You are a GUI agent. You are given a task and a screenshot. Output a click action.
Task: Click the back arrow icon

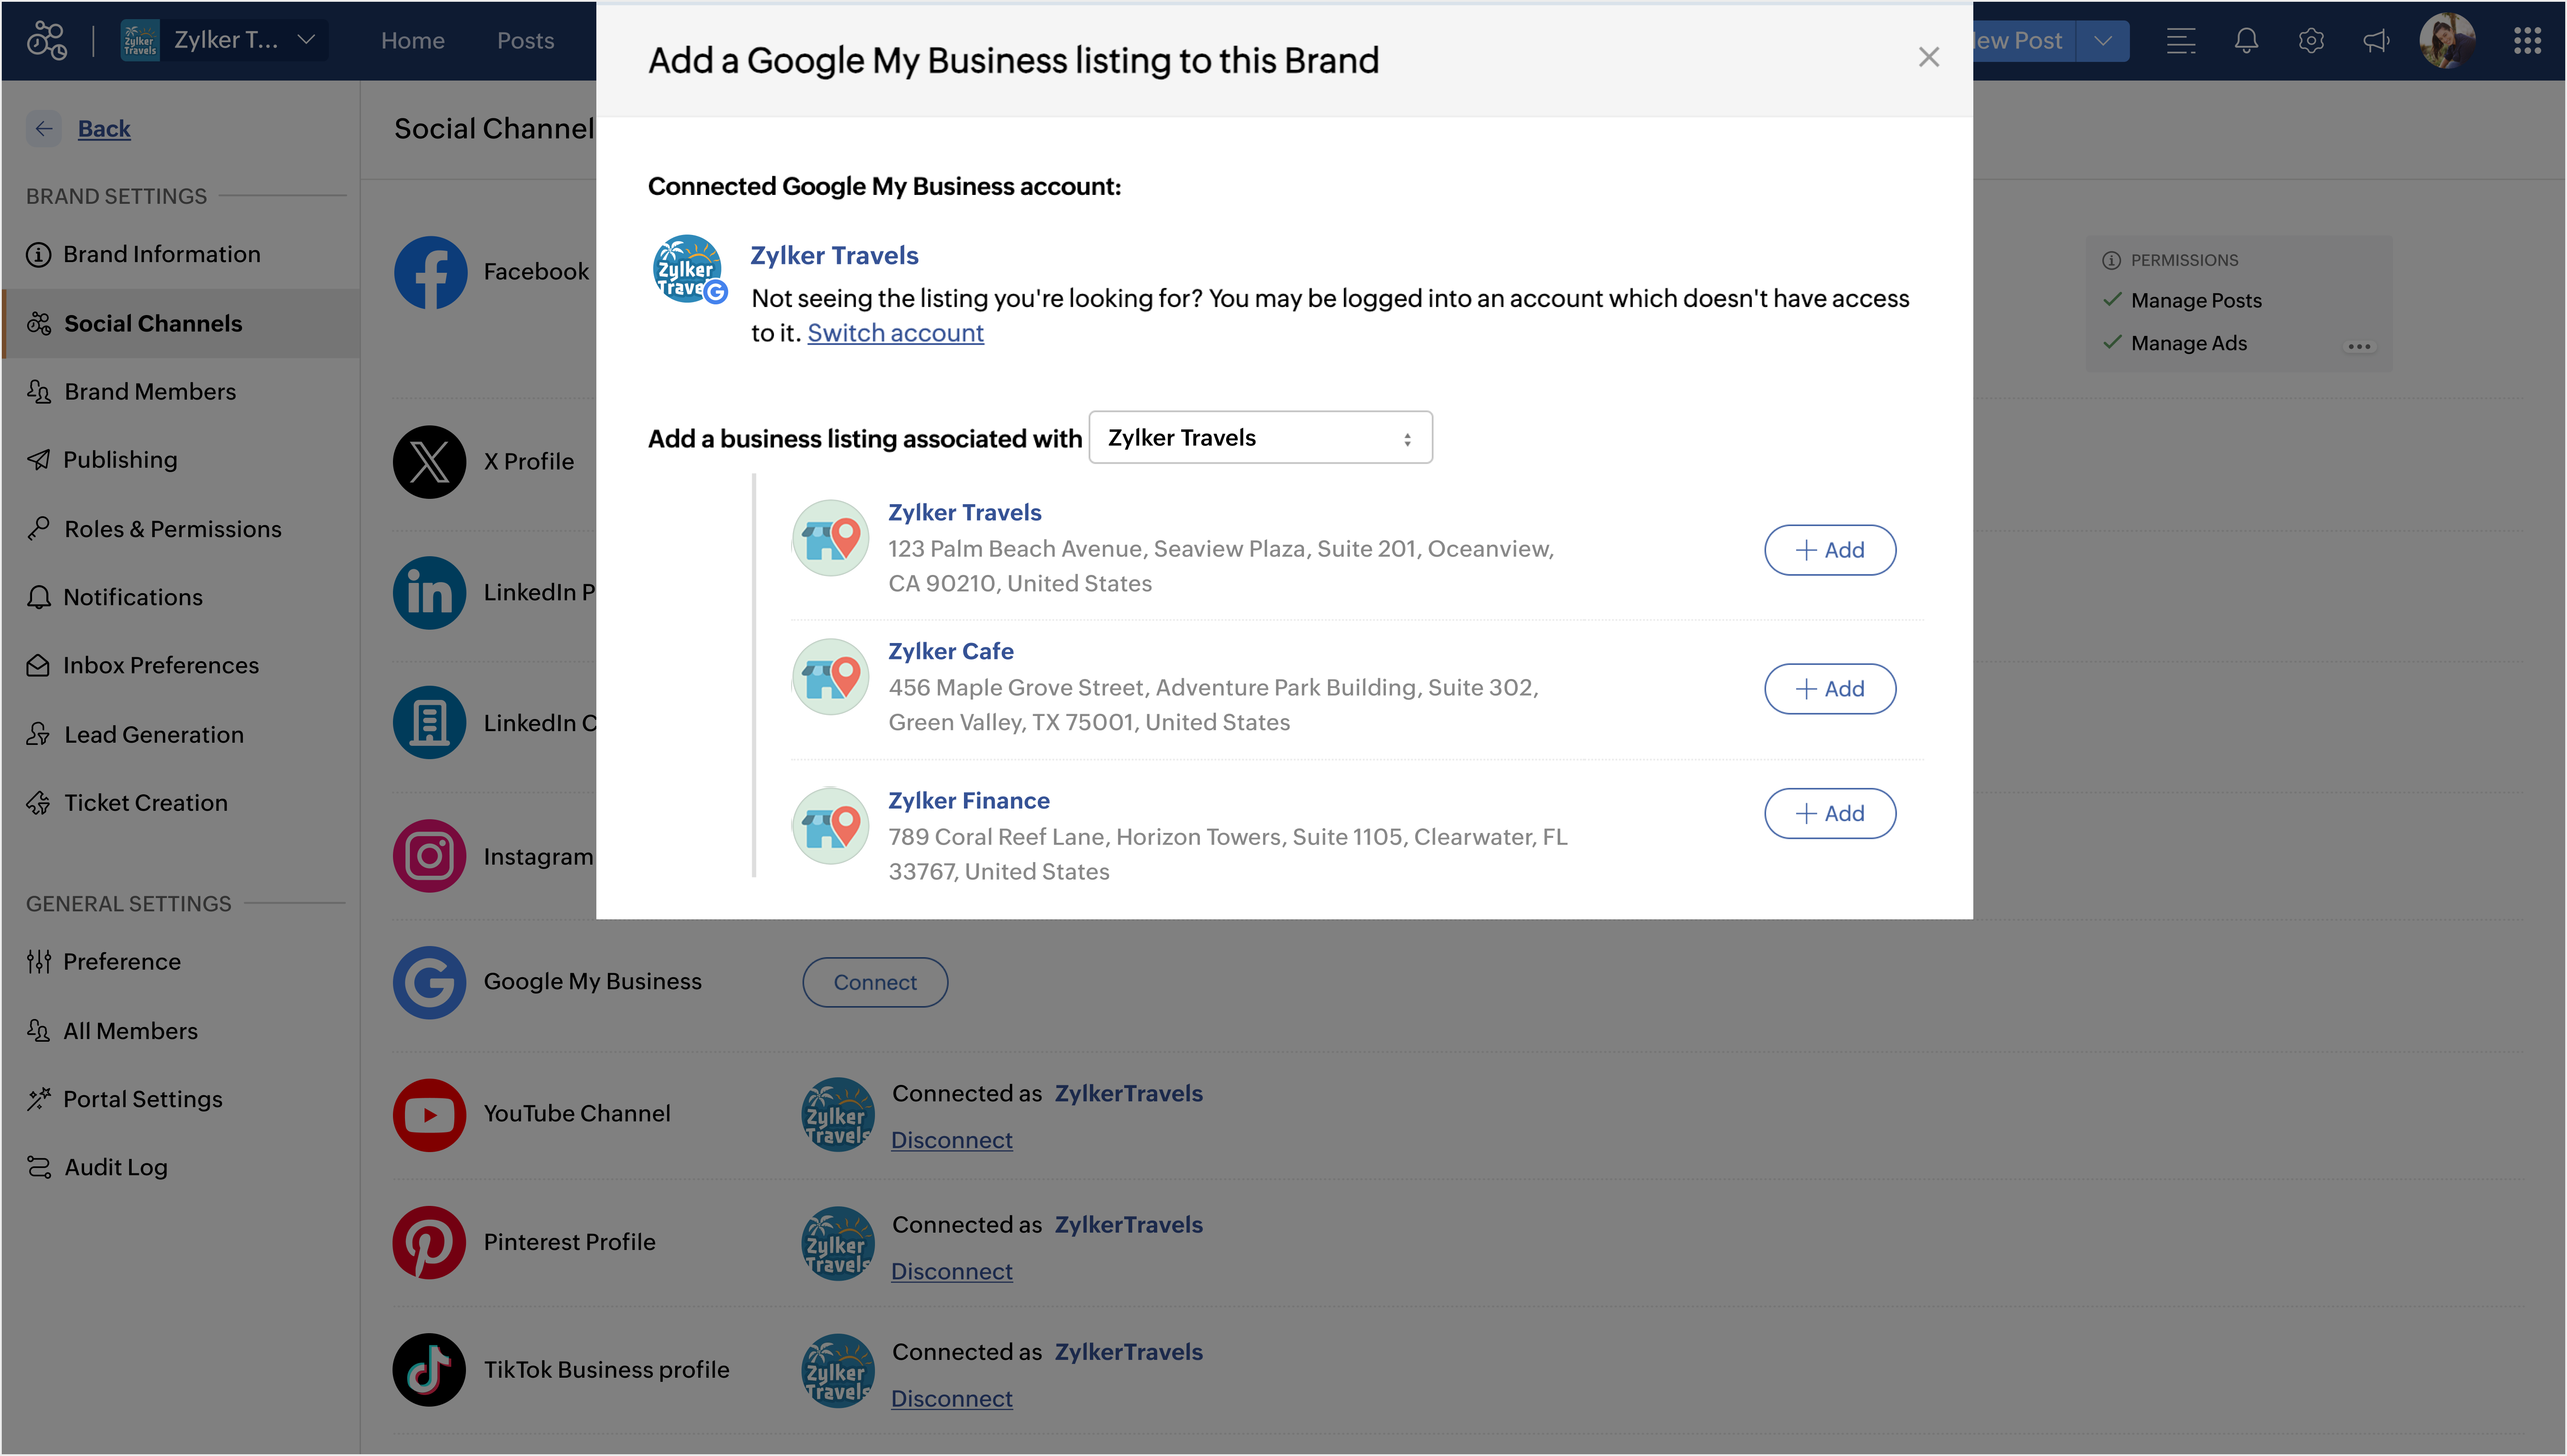43,128
